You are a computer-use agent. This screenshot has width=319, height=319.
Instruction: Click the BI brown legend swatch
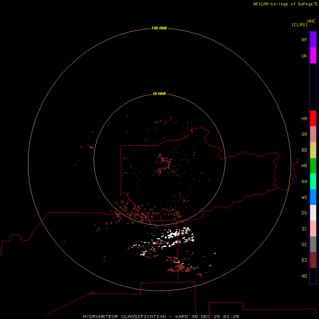coord(313,260)
